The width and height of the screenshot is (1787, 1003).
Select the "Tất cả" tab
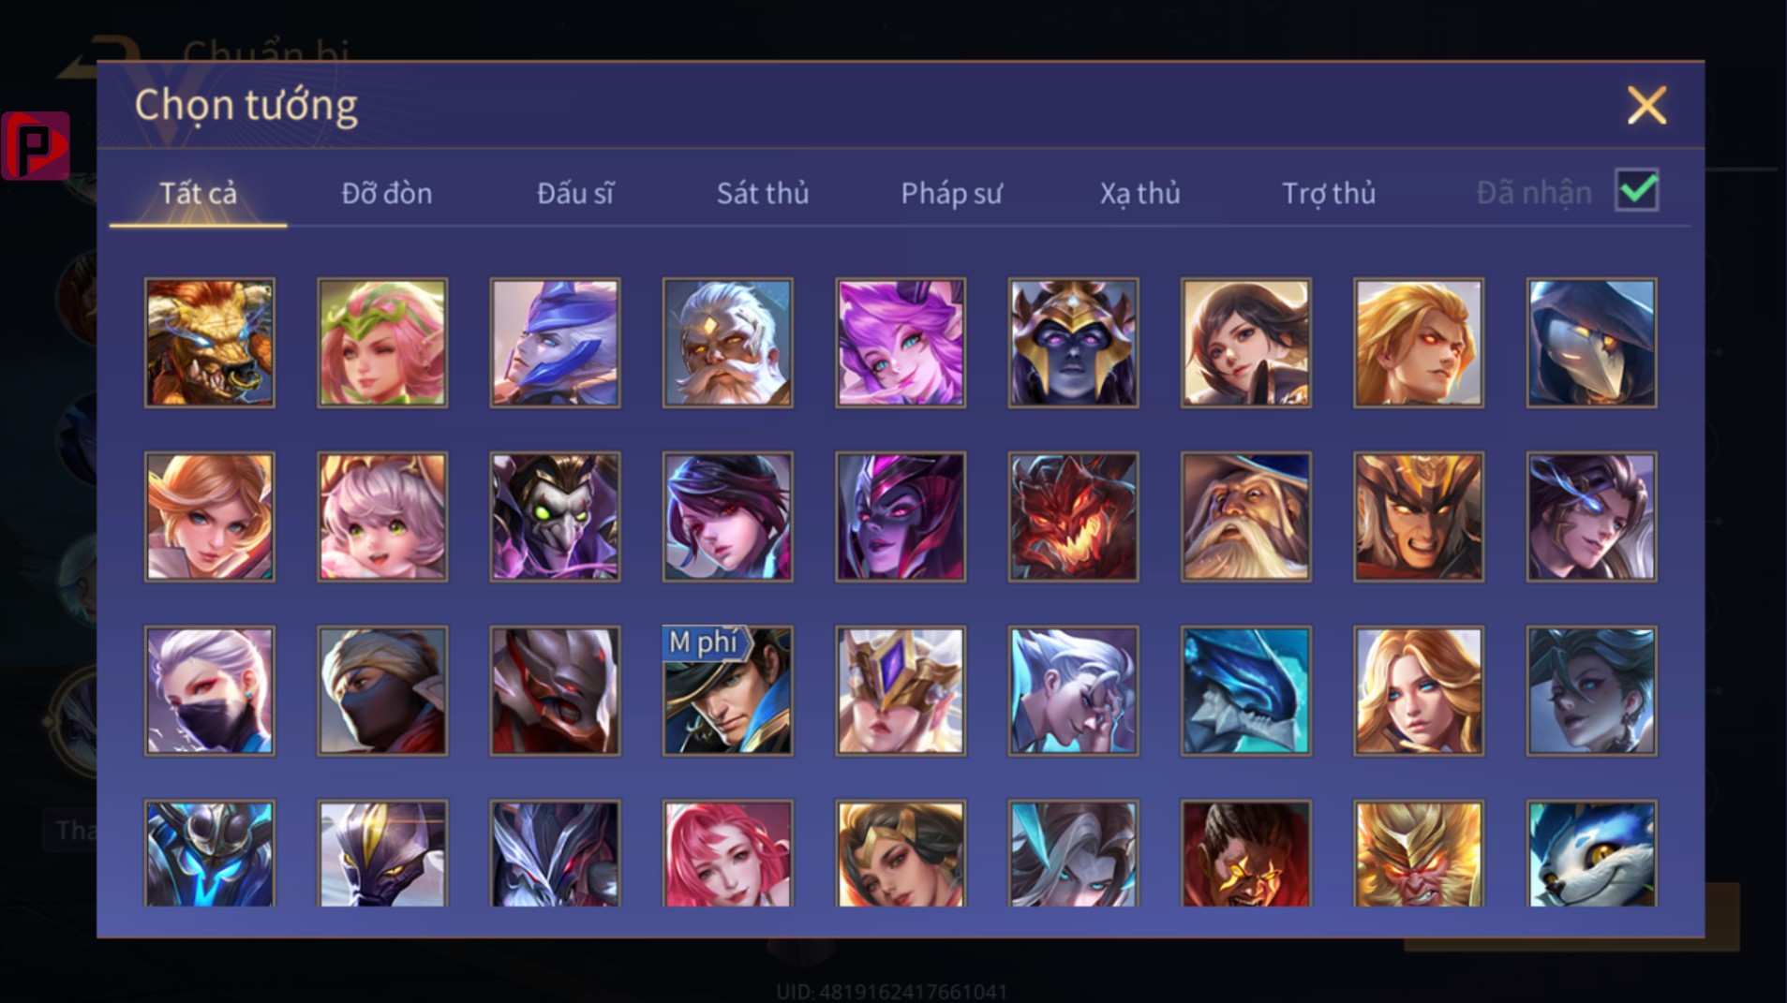coord(198,193)
